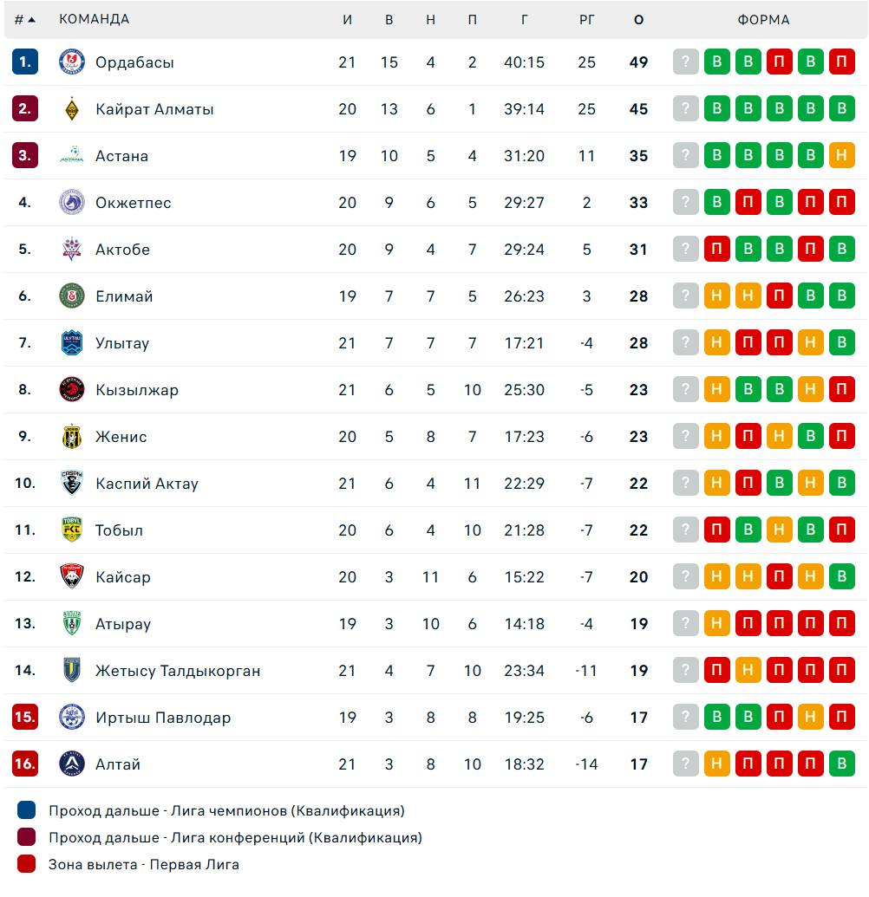
Task: Click the КОМАНДА column header
Action: pos(94,19)
